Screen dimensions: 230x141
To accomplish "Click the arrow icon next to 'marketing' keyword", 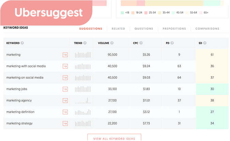I will pos(65,54).
